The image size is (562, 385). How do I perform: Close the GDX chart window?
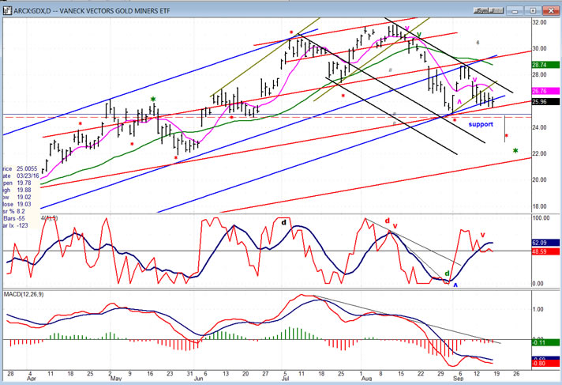tap(551, 11)
